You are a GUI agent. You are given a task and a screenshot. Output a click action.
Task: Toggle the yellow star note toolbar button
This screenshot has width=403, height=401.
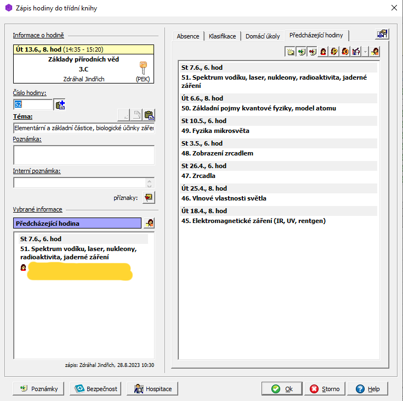click(290, 52)
